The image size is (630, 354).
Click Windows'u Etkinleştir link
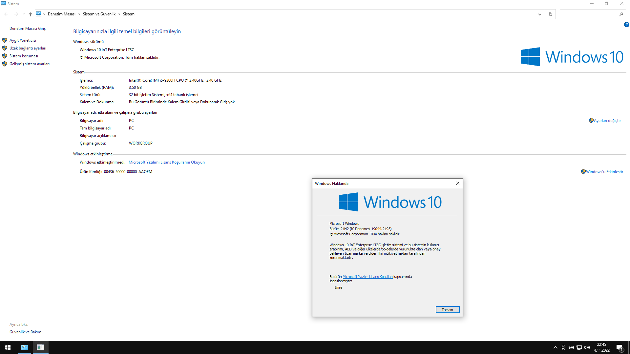(x=604, y=172)
